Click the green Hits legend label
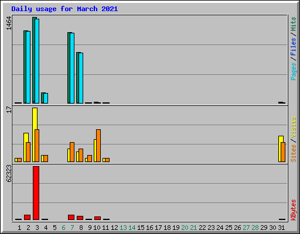The width and height of the screenshot is (300, 234). pos(294,24)
